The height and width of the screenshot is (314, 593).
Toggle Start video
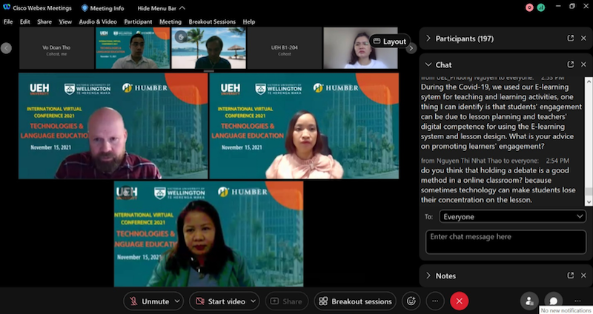click(x=220, y=301)
